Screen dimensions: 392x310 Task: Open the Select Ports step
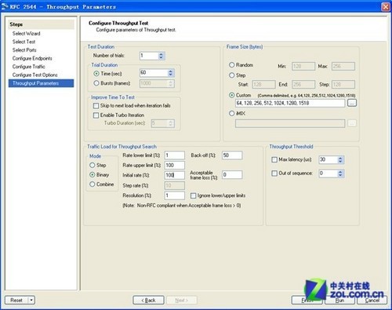pyautogui.click(x=24, y=50)
